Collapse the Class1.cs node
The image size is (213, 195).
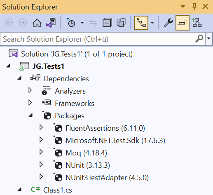[x=19, y=190]
